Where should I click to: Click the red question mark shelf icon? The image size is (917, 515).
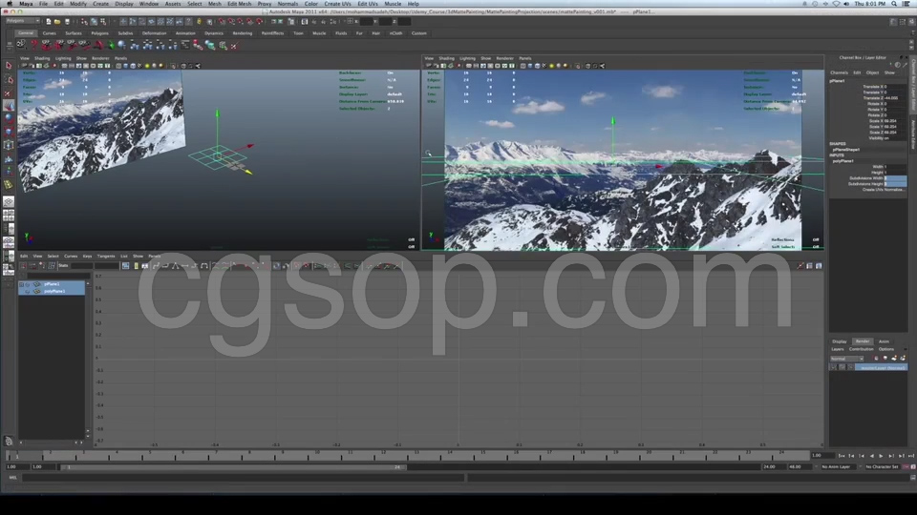click(34, 45)
